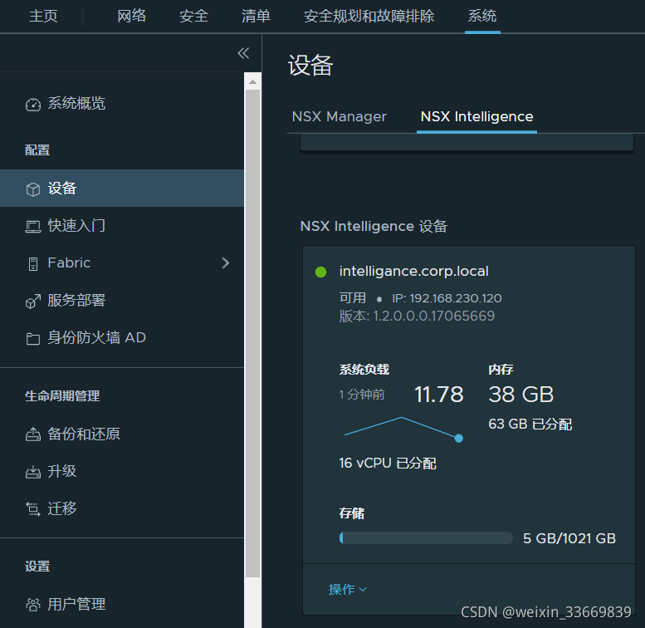Click the 5 GB/1021 GB storage text

[569, 538]
